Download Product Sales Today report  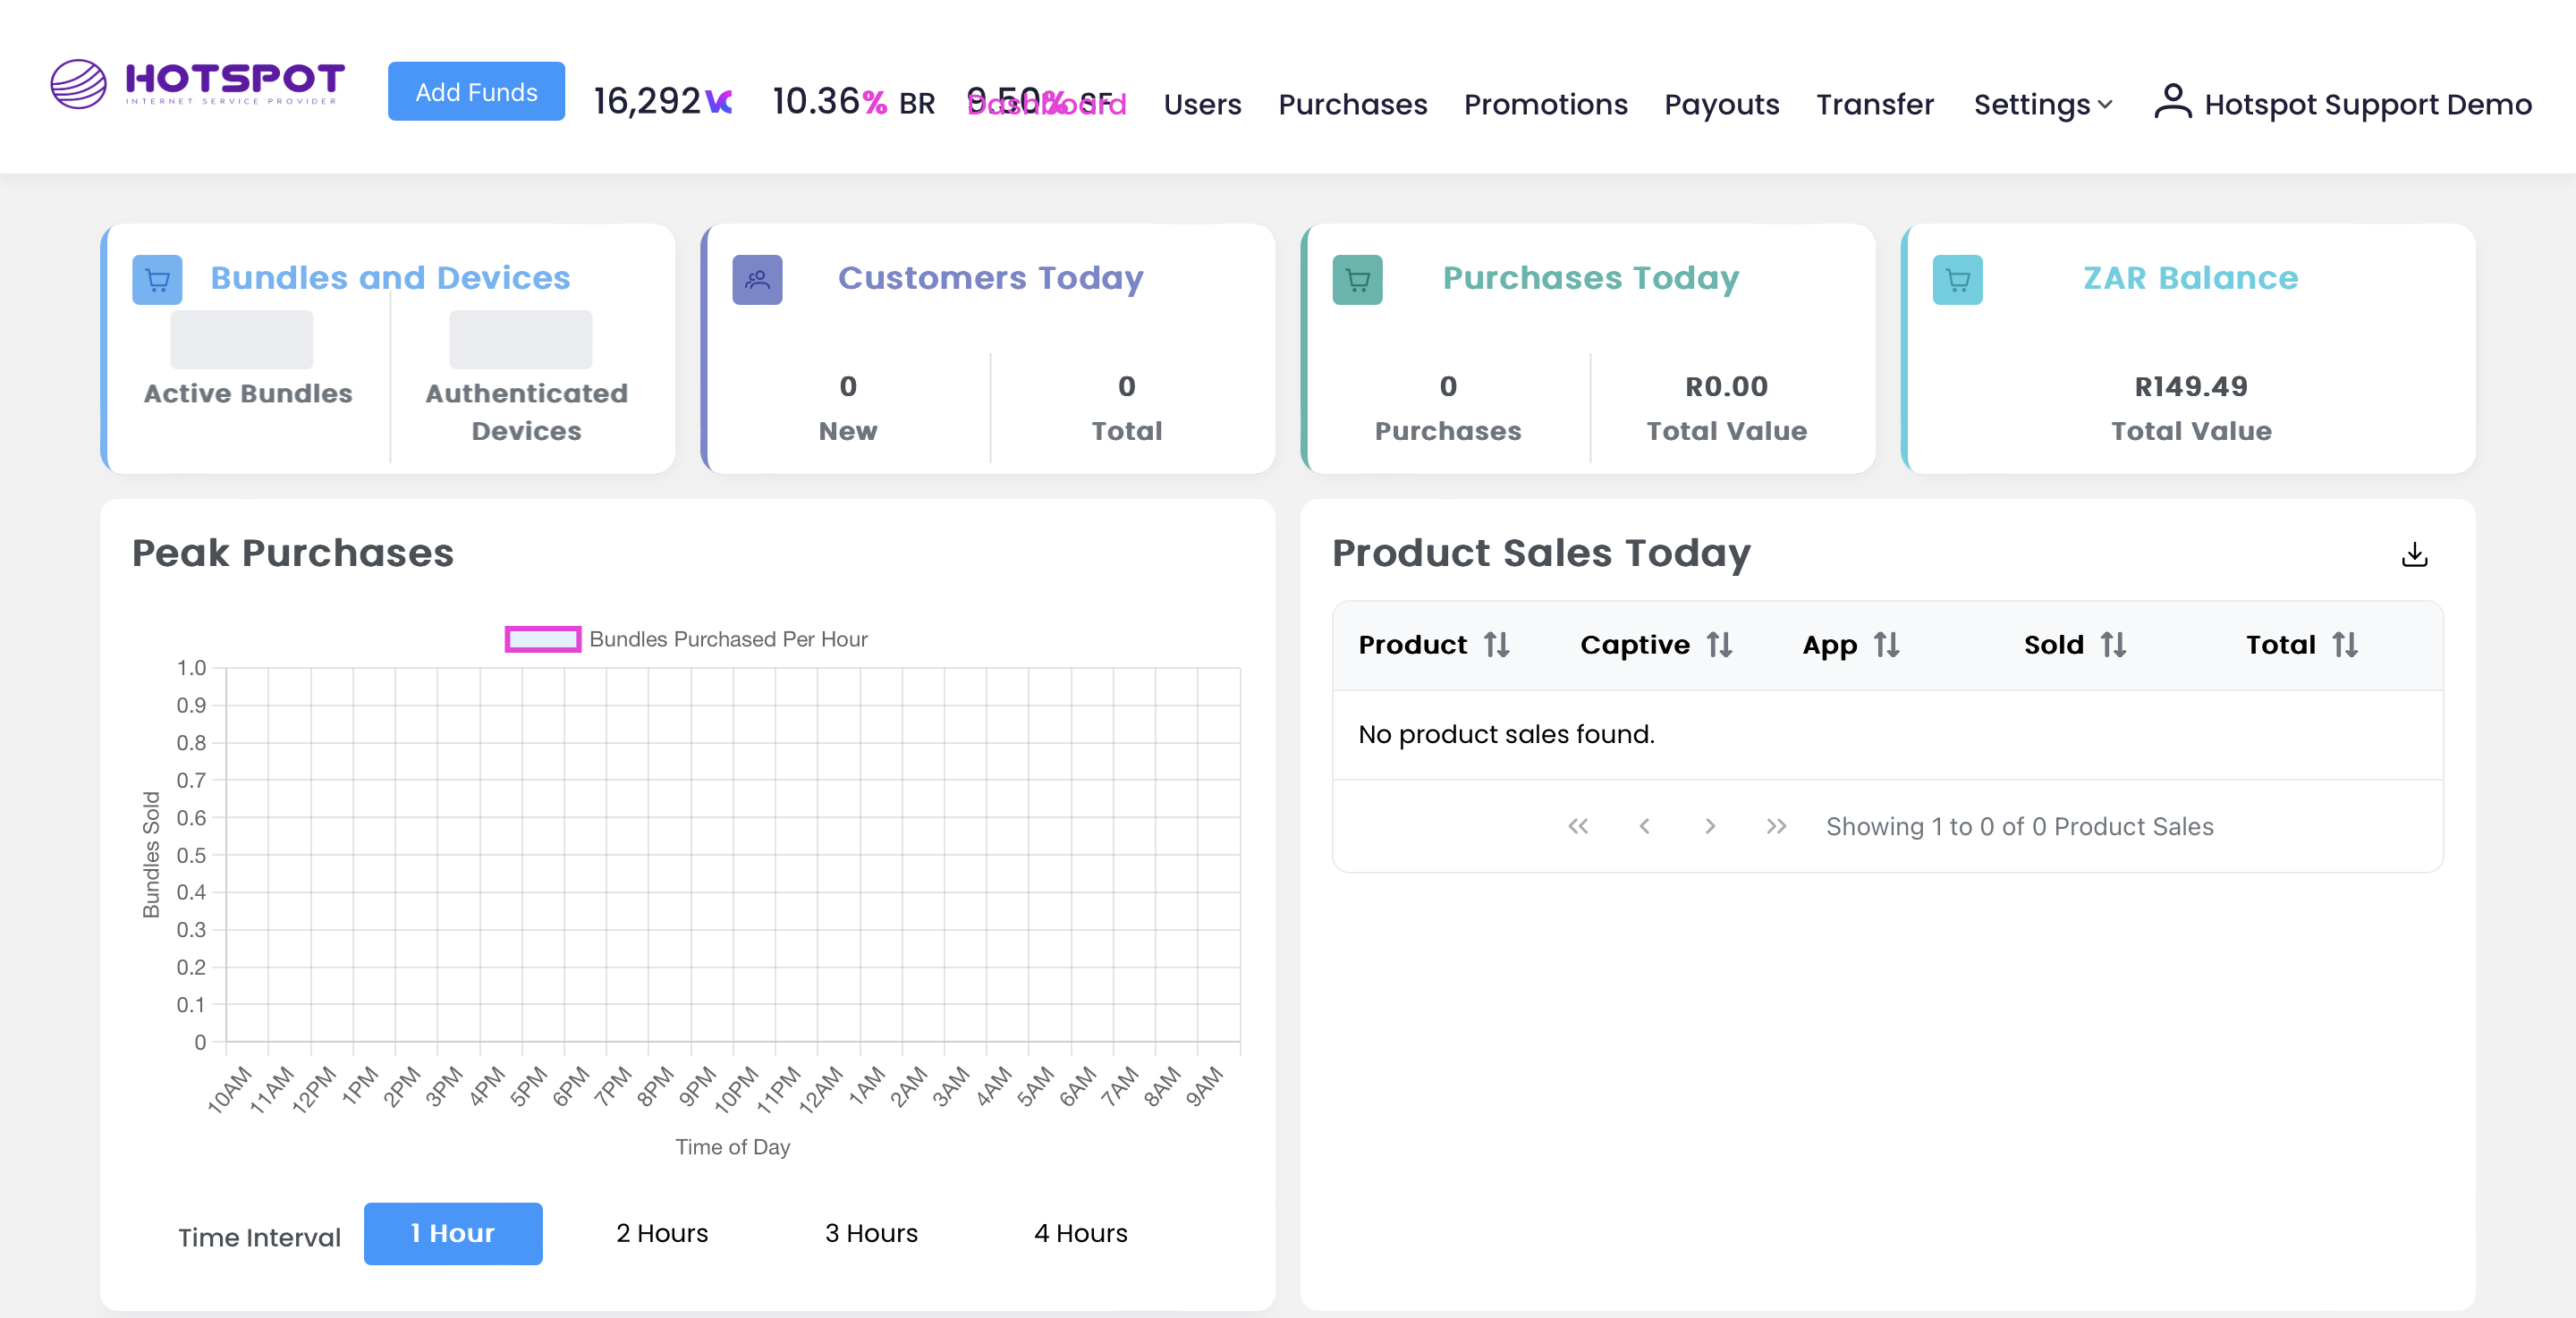(x=2414, y=554)
